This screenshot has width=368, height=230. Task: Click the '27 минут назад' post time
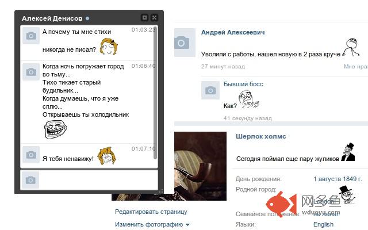tap(223, 67)
